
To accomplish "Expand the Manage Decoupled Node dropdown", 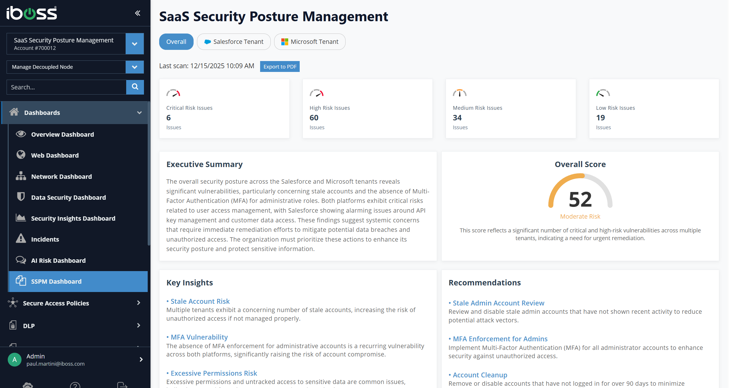I will click(x=135, y=67).
